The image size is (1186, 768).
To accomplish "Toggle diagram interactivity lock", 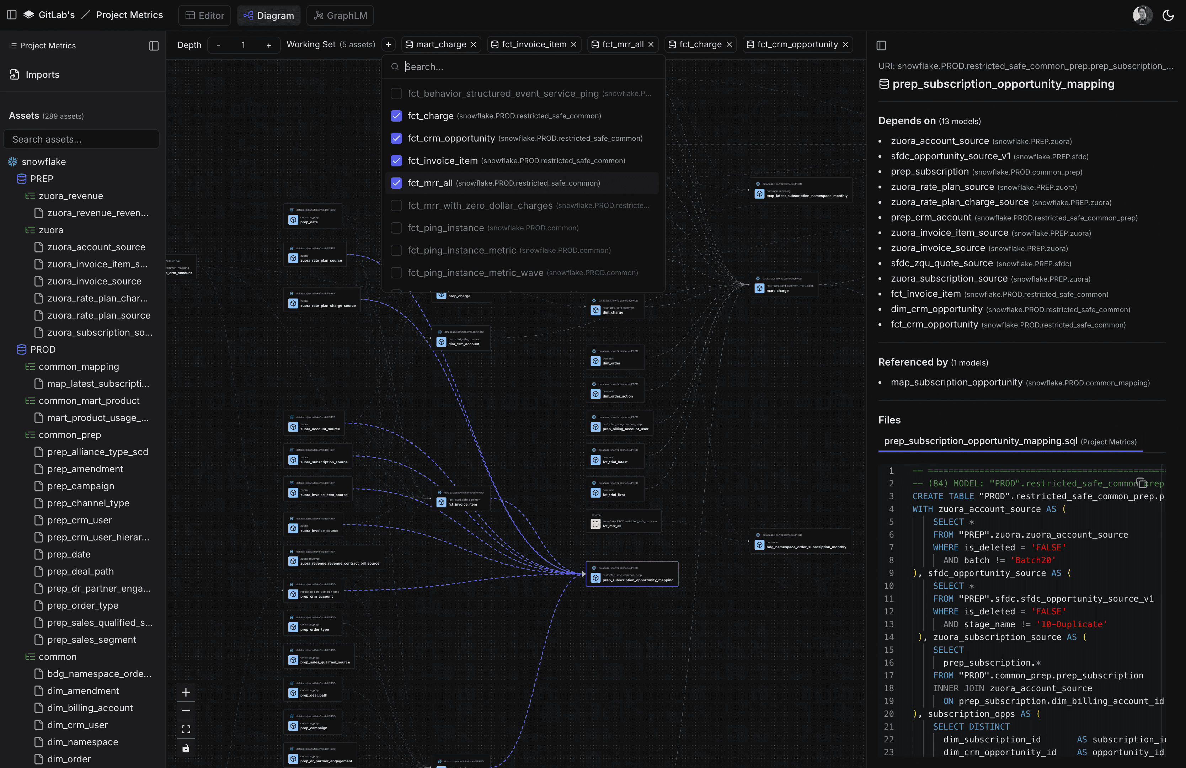I will pos(186,748).
